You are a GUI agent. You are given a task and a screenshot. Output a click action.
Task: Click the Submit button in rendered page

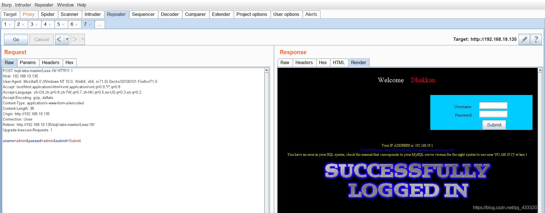(494, 125)
